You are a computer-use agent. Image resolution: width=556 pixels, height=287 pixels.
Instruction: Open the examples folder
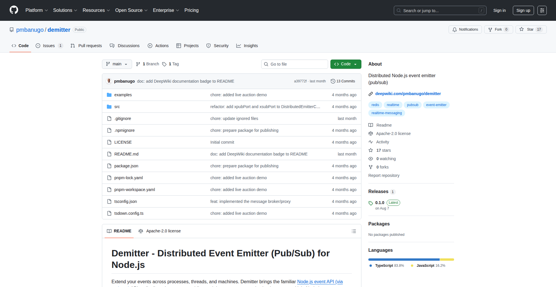tap(123, 95)
